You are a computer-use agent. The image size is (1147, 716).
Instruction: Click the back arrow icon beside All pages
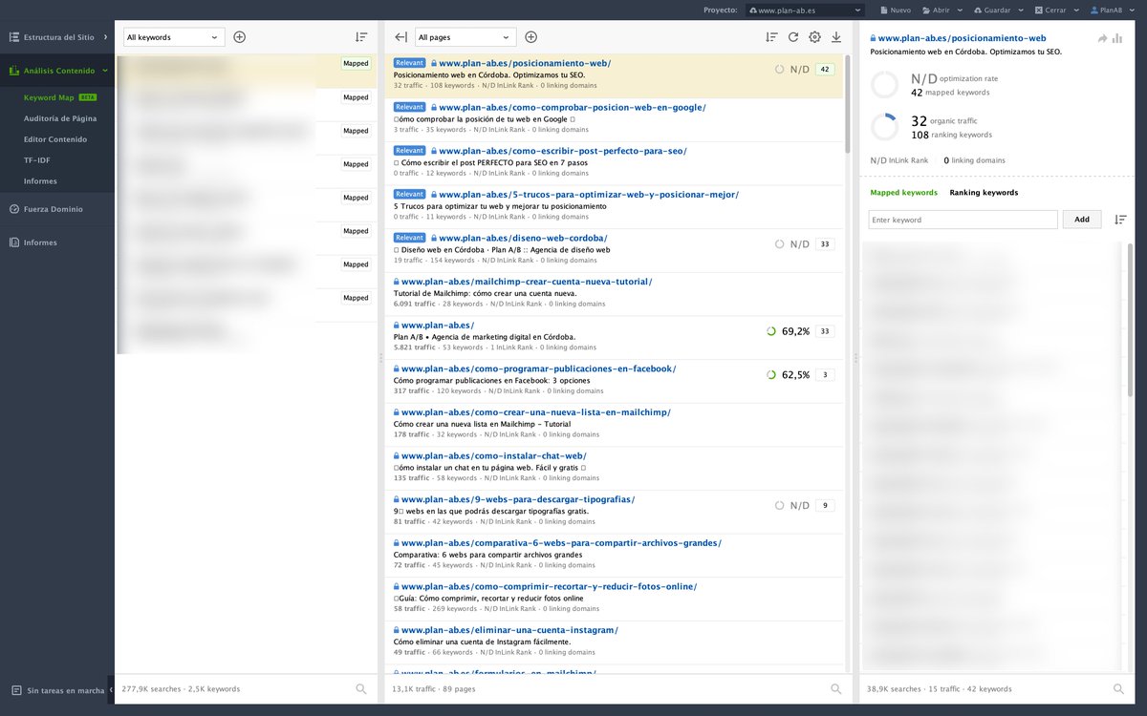coord(400,37)
